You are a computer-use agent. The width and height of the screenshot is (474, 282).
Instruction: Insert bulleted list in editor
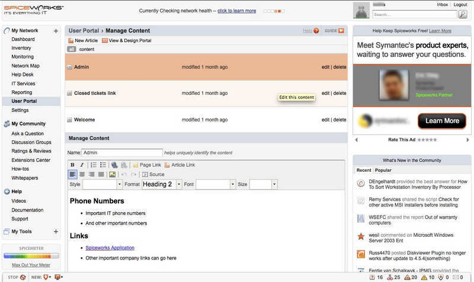pos(103,165)
